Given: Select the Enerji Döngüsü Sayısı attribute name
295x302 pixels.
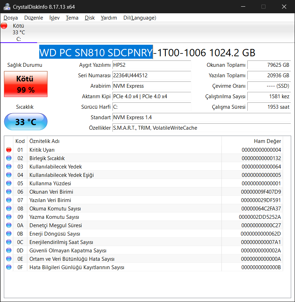Looking at the screenshot, I should [55, 234].
